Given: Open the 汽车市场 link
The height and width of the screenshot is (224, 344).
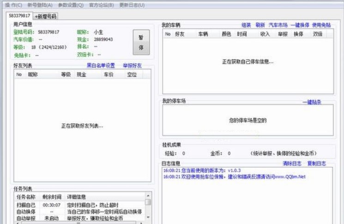Looking at the screenshot, I should 278,25.
